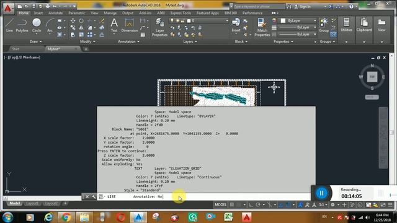Toggle Clean Screen in status bar
This screenshot has width=397, height=223.
[383, 204]
